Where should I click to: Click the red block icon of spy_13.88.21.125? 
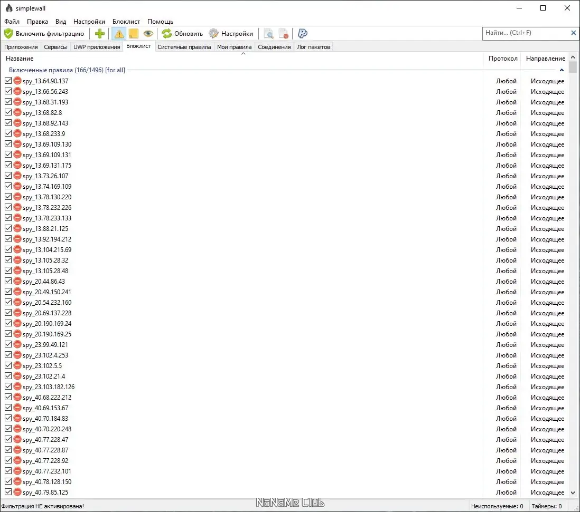[17, 228]
